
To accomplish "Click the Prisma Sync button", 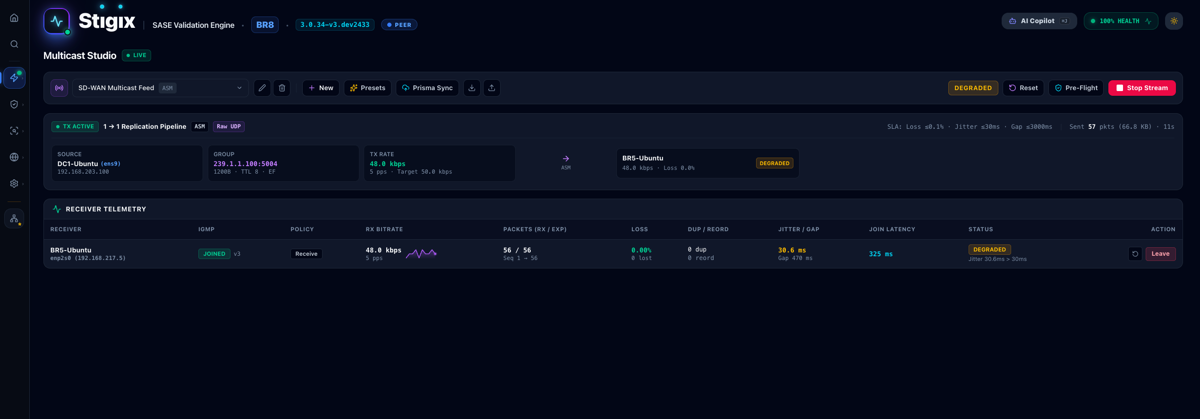I will [x=427, y=88].
